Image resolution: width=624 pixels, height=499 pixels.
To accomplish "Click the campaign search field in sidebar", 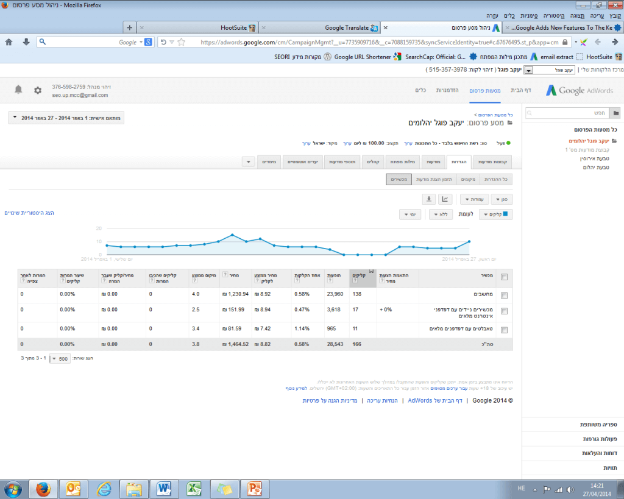I will pyautogui.click(x=567, y=113).
